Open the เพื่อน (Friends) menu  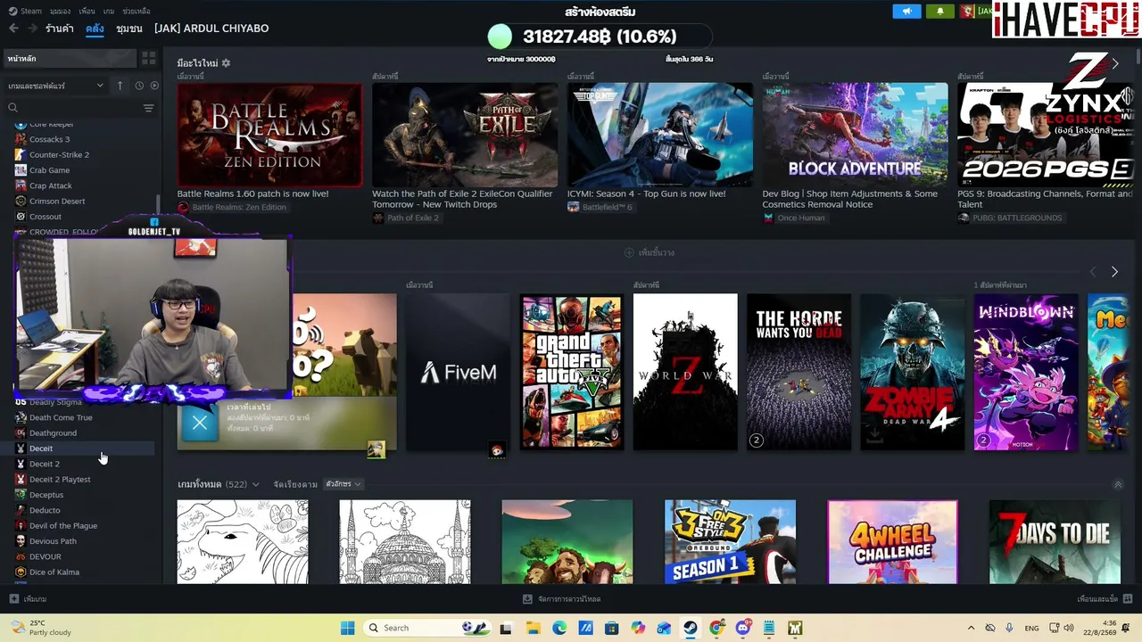87,11
